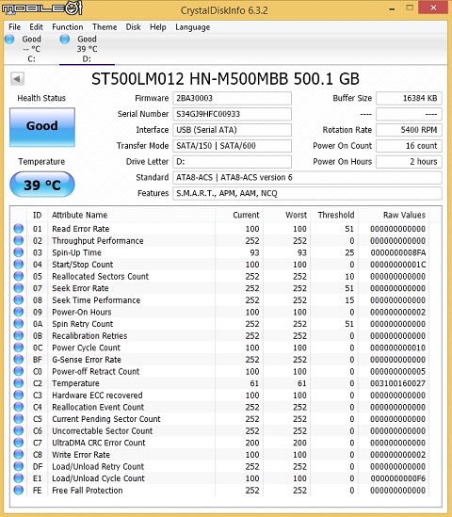Select drive C: status indicator icon
This screenshot has width=452, height=517.
click(x=9, y=39)
